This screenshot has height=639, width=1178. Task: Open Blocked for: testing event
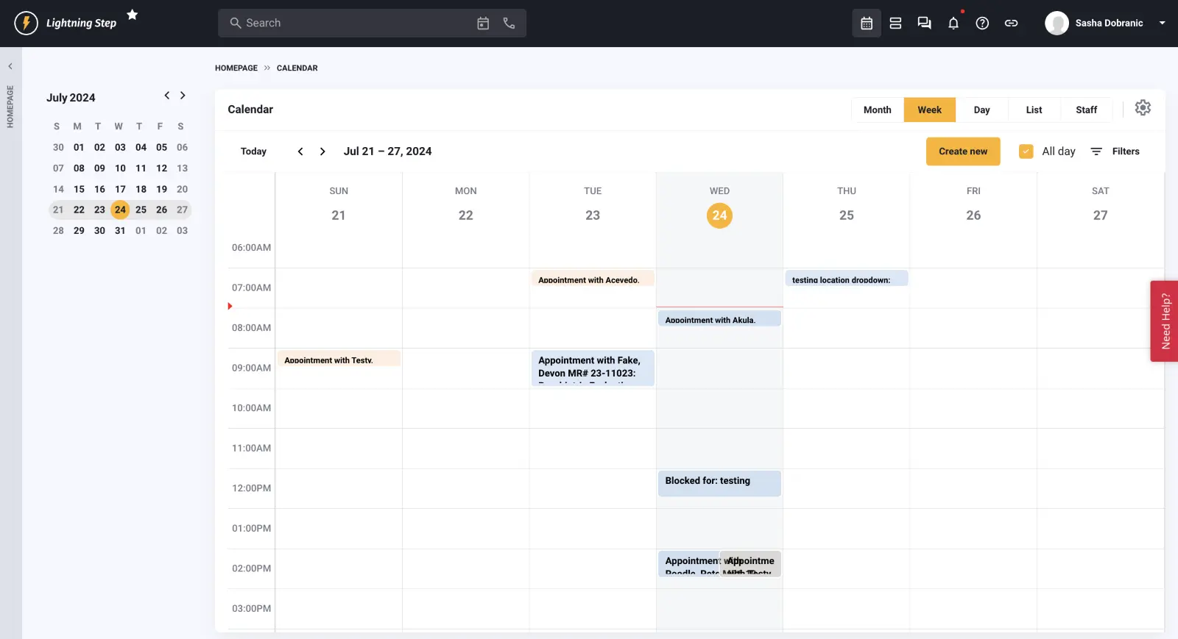[x=719, y=484]
